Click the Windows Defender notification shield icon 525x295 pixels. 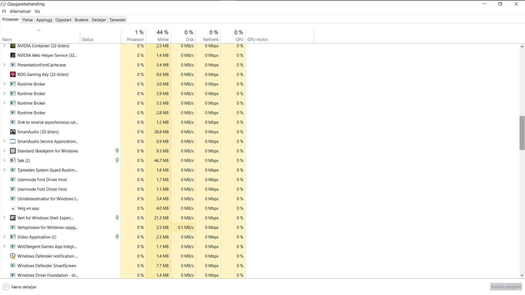(13, 256)
